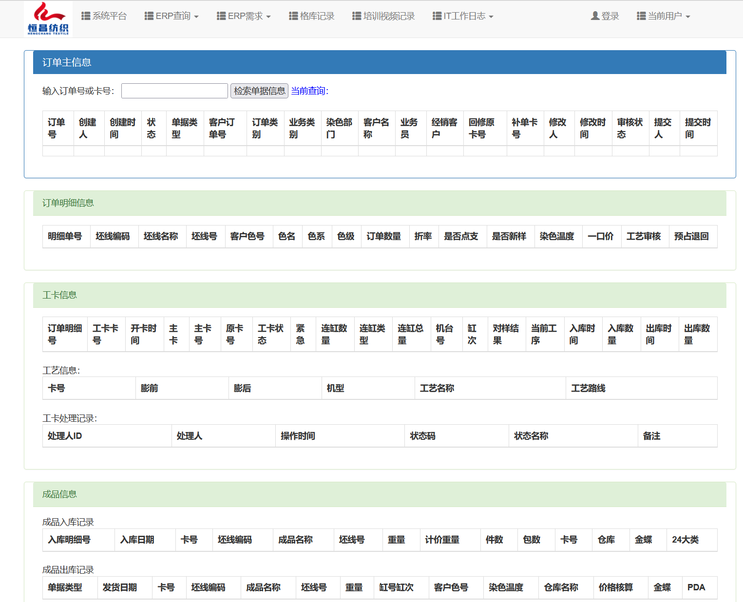Click the 恒昌纺织 company logo
The height and width of the screenshot is (602, 743).
coord(48,19)
